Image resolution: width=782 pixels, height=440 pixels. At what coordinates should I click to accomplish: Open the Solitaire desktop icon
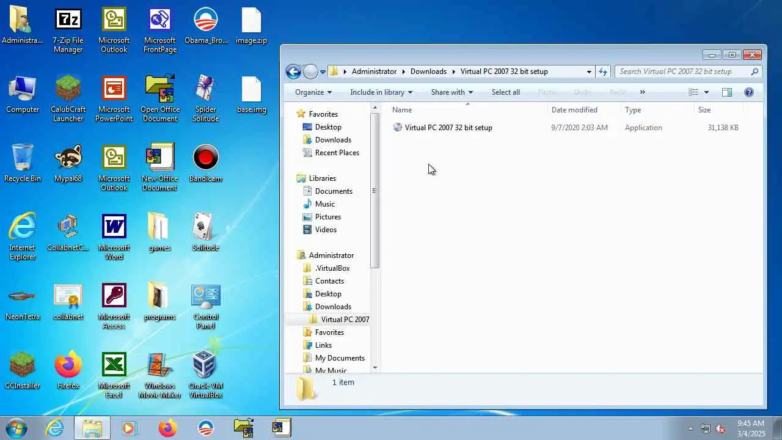206,233
